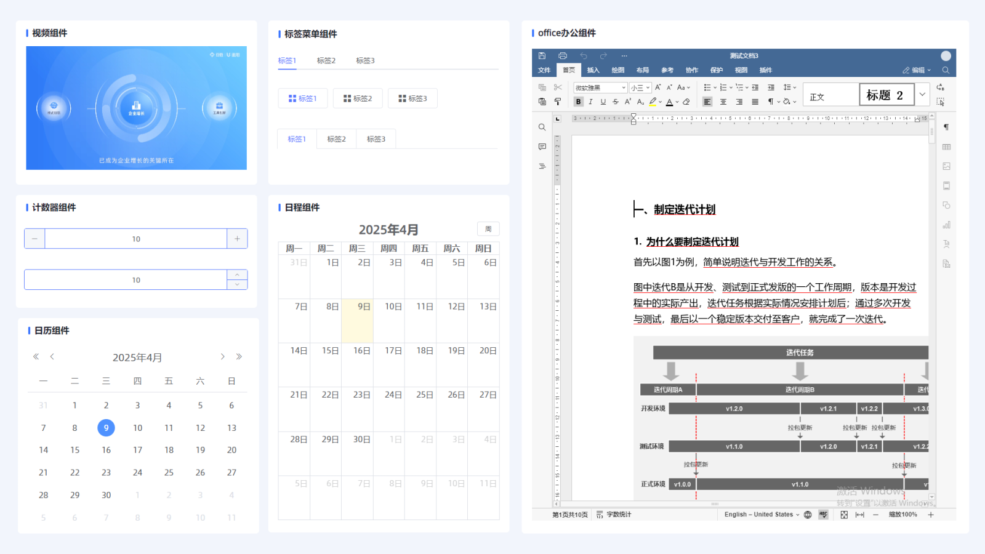Open the English – United States language dropdown
This screenshot has height=554, width=985.
762,515
